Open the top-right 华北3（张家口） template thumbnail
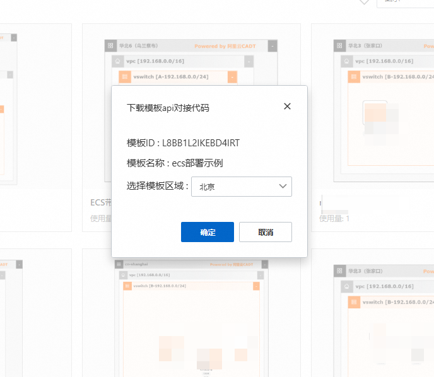Viewport: 434px width, 377px height. (384, 110)
